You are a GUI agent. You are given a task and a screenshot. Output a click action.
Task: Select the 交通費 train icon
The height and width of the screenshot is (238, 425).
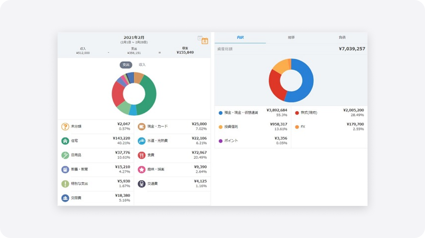click(142, 184)
